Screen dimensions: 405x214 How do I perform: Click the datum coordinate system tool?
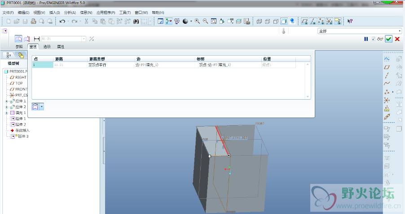(387, 100)
